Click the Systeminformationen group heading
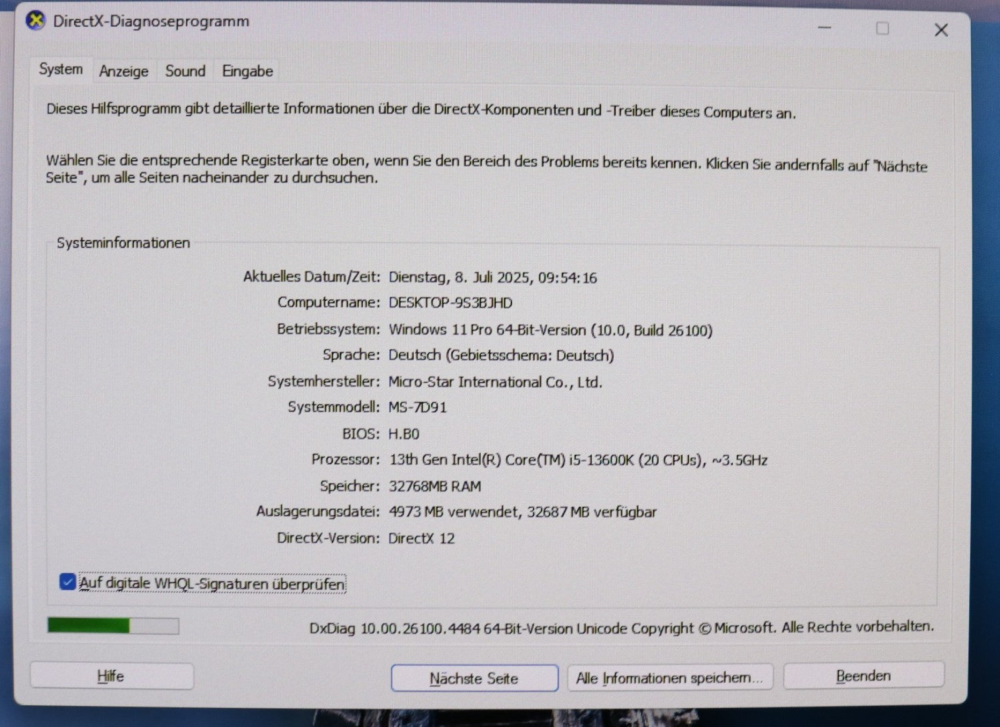 pyautogui.click(x=123, y=244)
